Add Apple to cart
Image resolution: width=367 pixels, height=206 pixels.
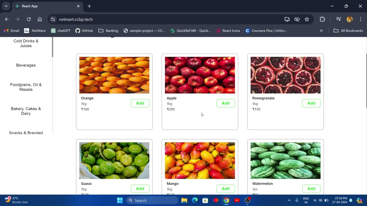pos(226,103)
